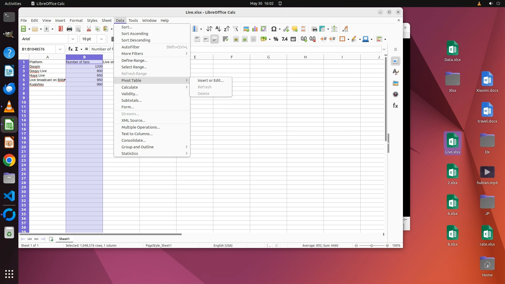
Task: Open the Name Box dropdown arrow
Action: click(60, 49)
